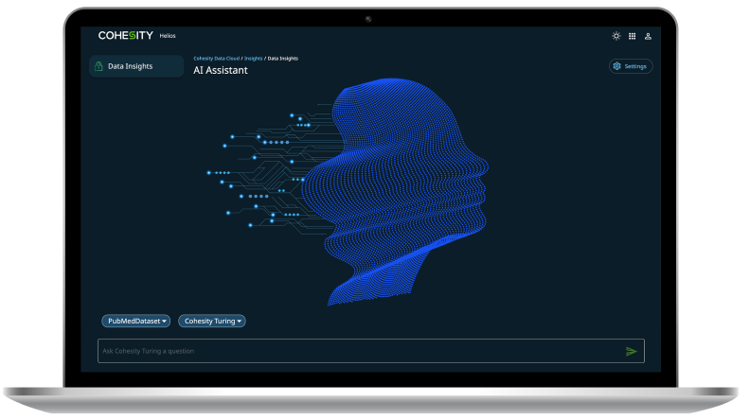Image resolution: width=750 pixels, height=419 pixels.
Task: Follow the Cohesity Data Cloud breadcrumb link
Action: coord(216,59)
